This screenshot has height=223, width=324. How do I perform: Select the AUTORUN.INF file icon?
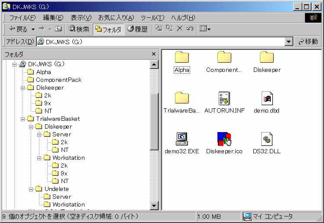224,98
